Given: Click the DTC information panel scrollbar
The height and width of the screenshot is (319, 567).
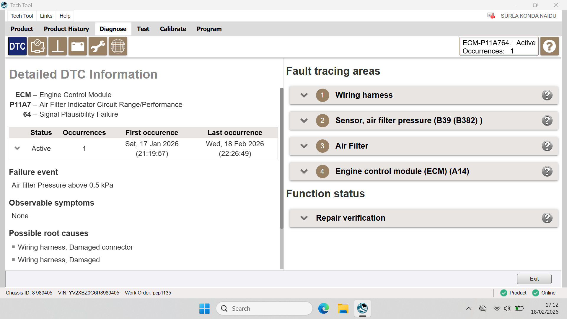Looking at the screenshot, I should pyautogui.click(x=282, y=158).
